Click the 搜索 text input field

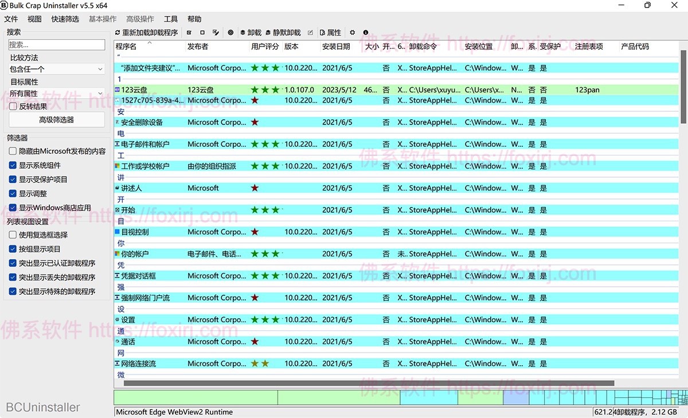pos(56,45)
